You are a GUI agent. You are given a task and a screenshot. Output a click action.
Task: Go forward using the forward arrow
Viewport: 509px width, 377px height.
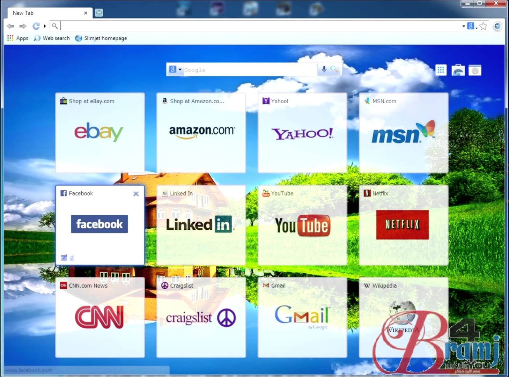tap(23, 26)
